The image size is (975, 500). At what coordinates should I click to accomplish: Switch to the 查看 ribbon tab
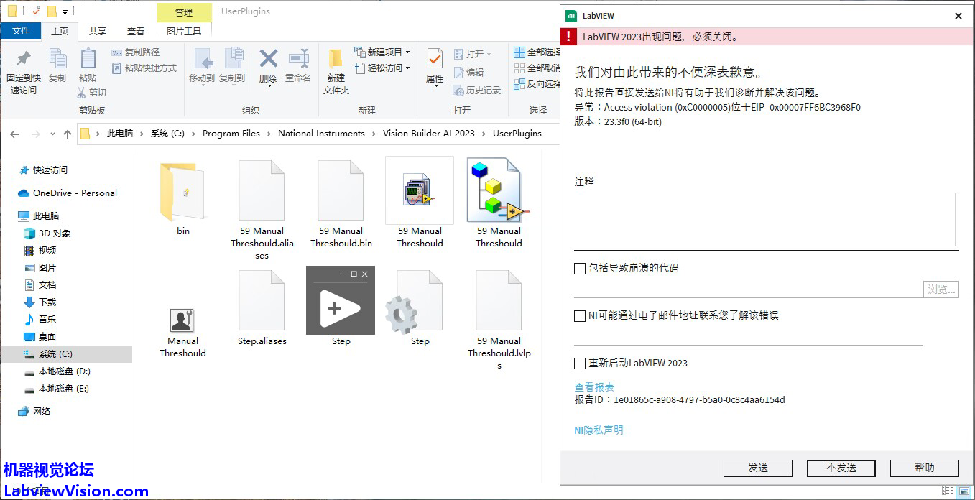point(135,31)
